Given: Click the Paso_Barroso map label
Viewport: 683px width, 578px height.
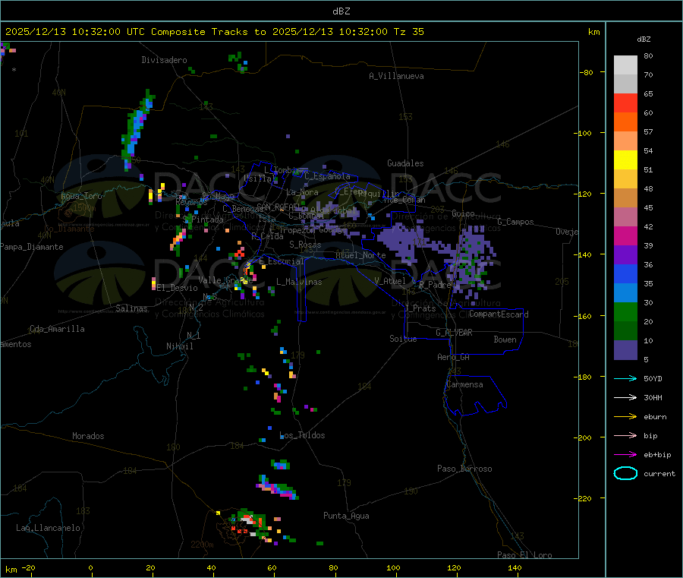Looking at the screenshot, I should coord(464,469).
